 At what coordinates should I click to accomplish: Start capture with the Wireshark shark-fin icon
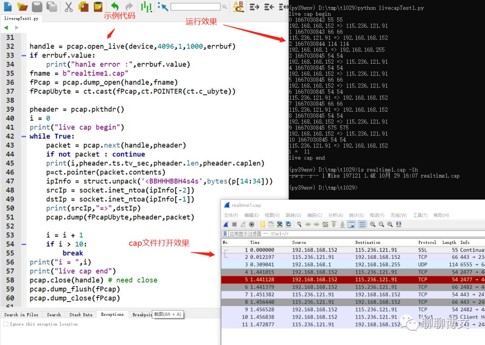click(226, 224)
